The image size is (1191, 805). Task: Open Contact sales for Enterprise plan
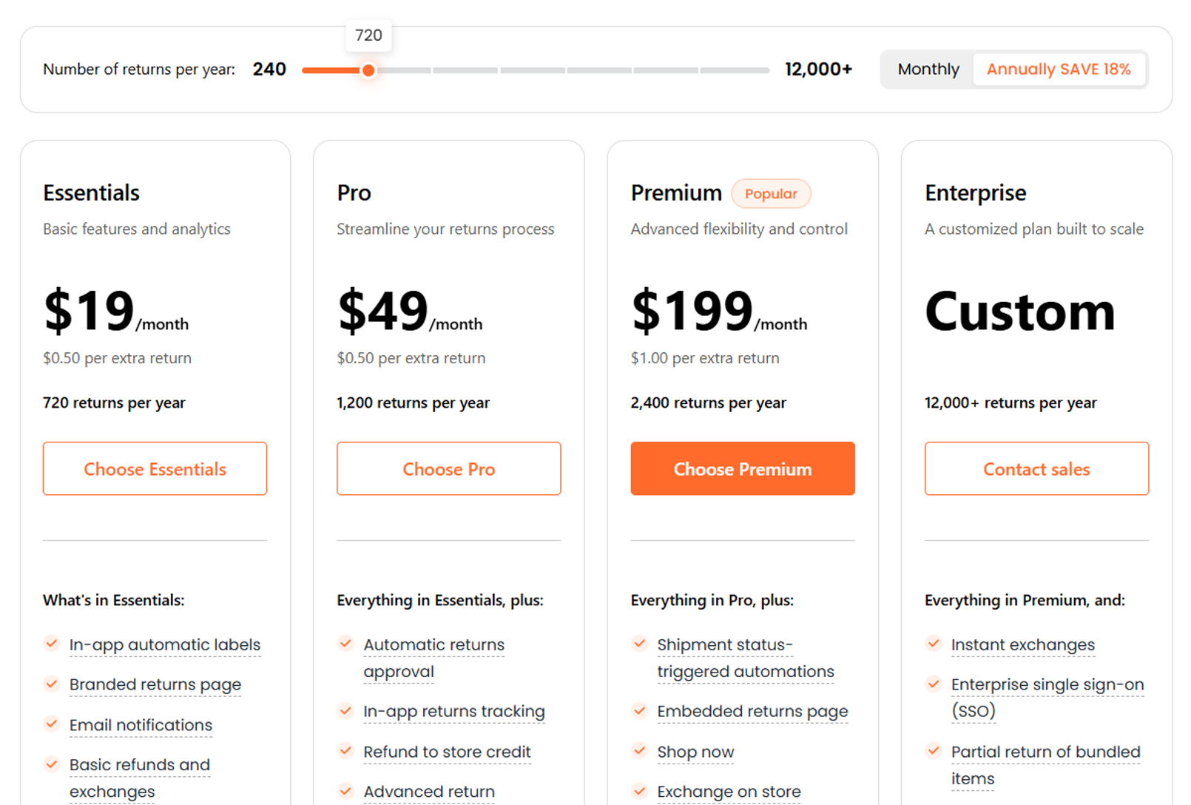[x=1036, y=468]
